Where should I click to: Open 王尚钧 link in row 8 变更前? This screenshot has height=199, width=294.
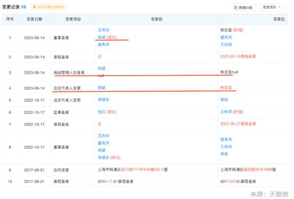(x=104, y=136)
